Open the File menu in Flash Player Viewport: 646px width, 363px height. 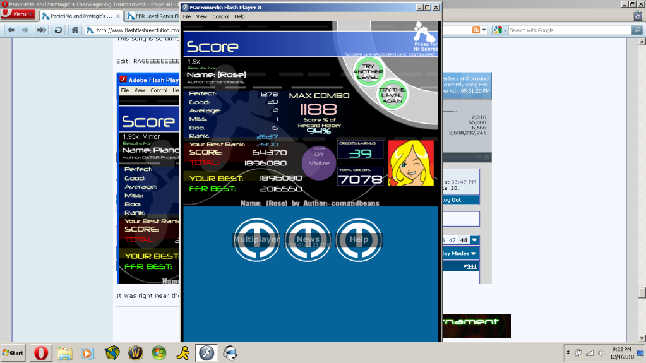pos(187,16)
